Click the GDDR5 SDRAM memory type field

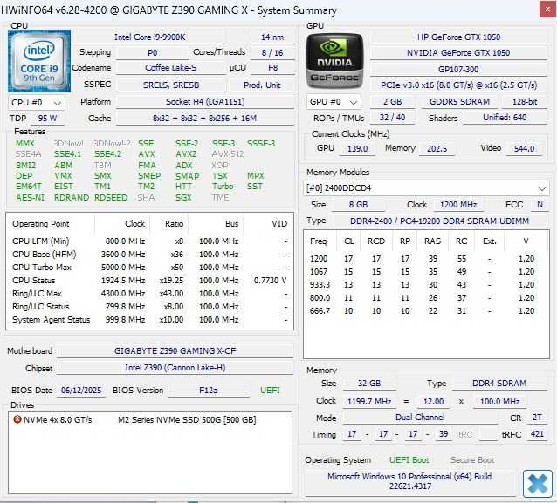pyautogui.click(x=459, y=102)
